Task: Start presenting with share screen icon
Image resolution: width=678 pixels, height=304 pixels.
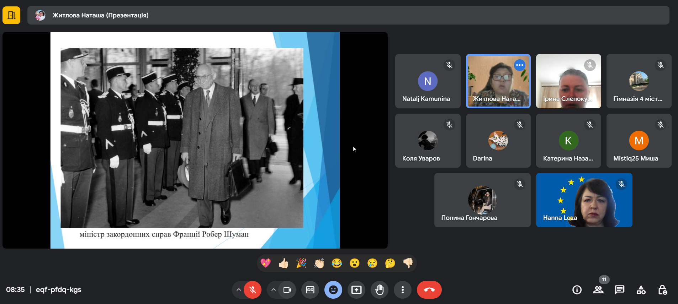Action: [x=356, y=290]
